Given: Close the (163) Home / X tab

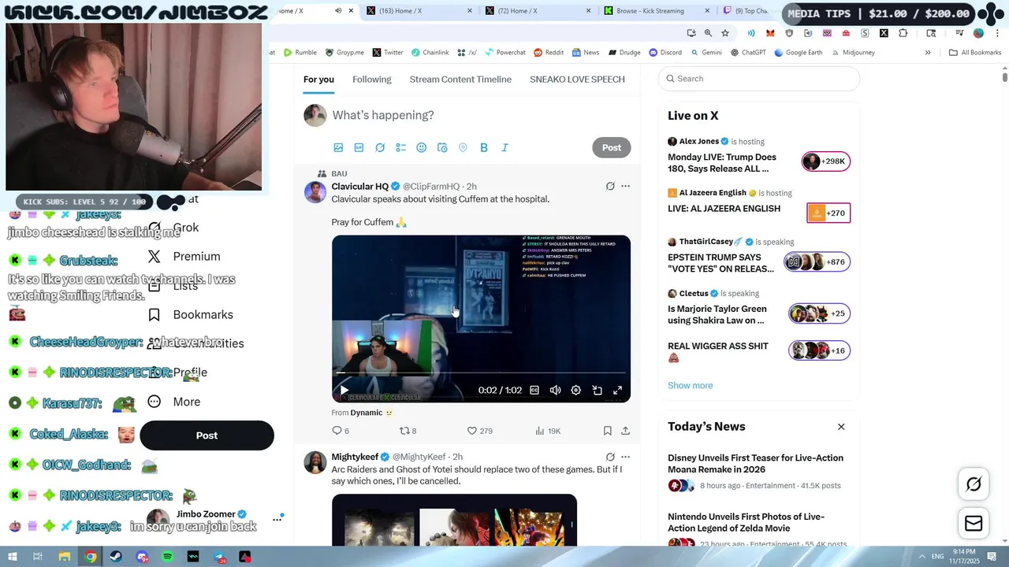Looking at the screenshot, I should click(470, 11).
